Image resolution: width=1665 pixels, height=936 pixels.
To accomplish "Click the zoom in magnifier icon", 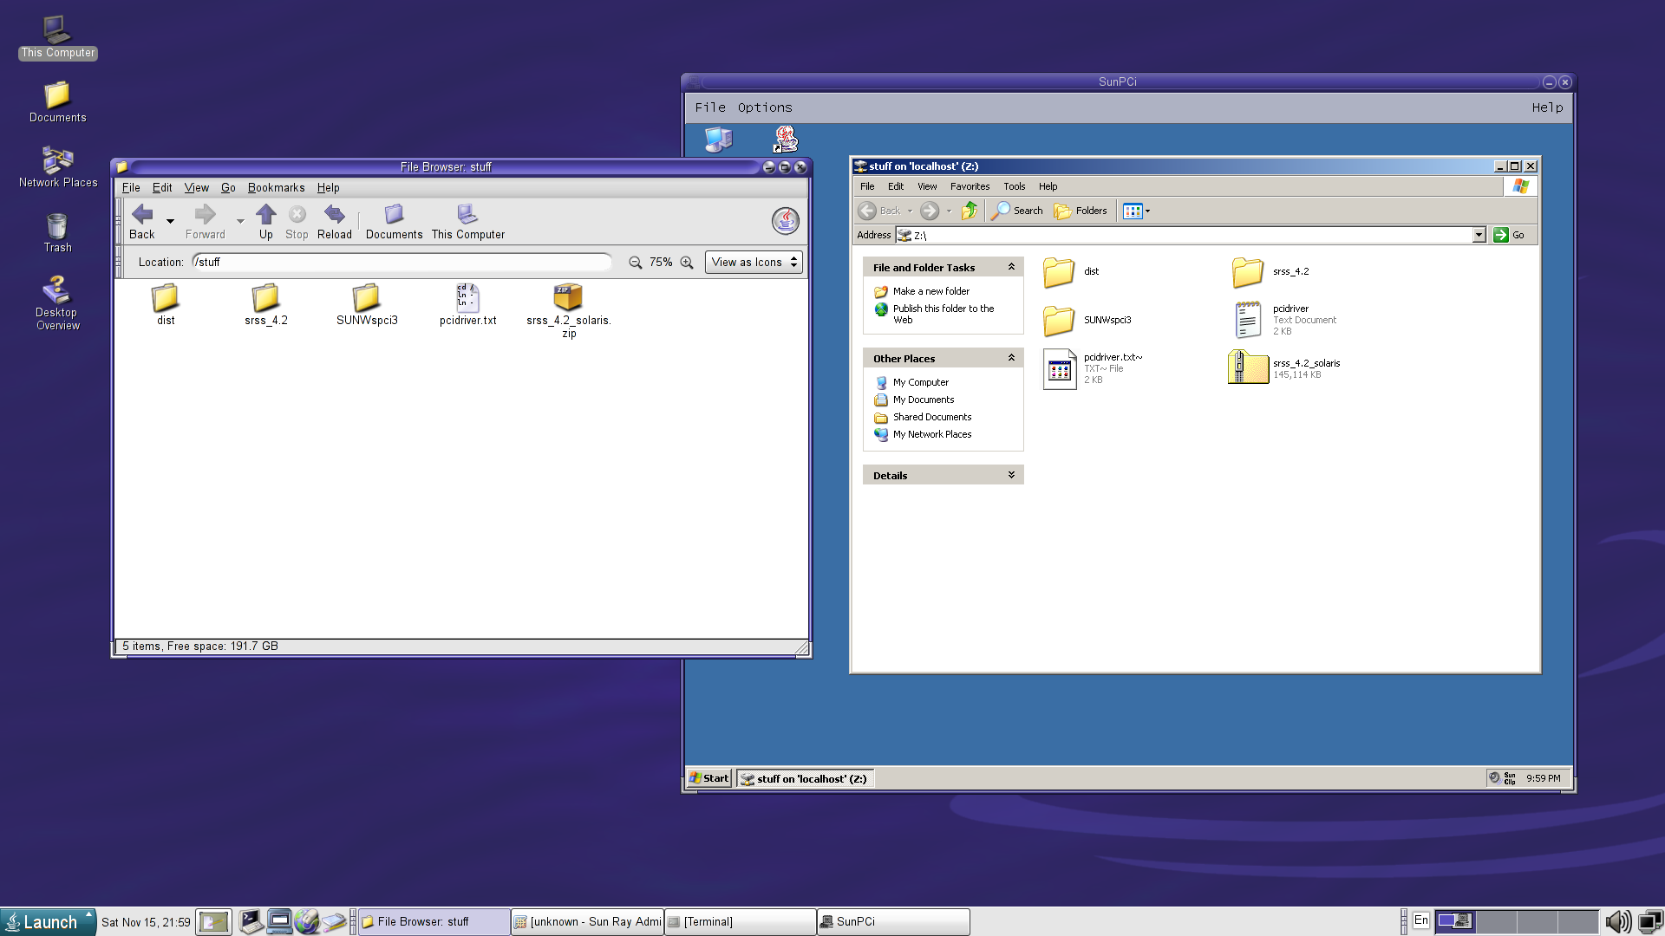I will 687,263.
